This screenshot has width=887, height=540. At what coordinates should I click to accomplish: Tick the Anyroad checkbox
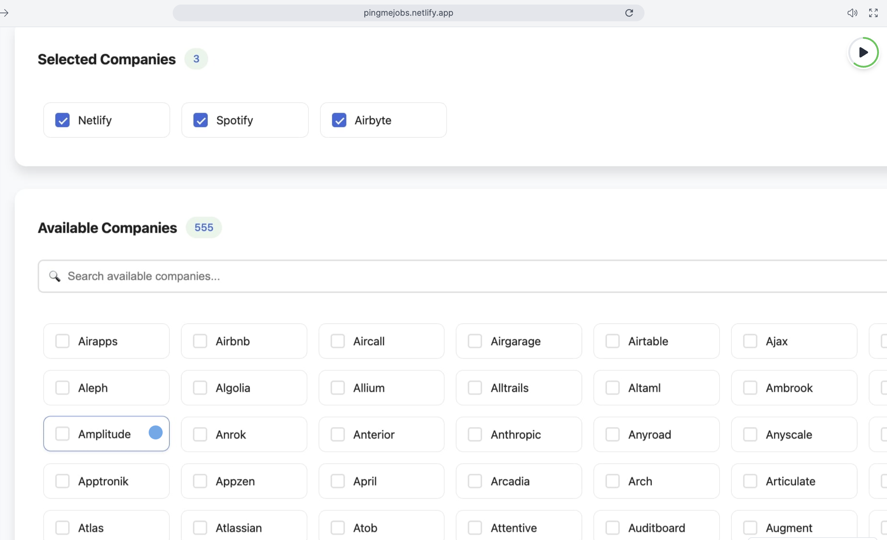612,435
